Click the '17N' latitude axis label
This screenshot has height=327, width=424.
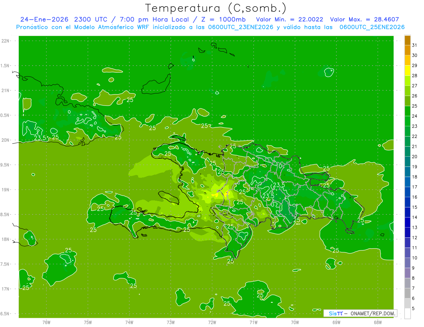(6, 289)
